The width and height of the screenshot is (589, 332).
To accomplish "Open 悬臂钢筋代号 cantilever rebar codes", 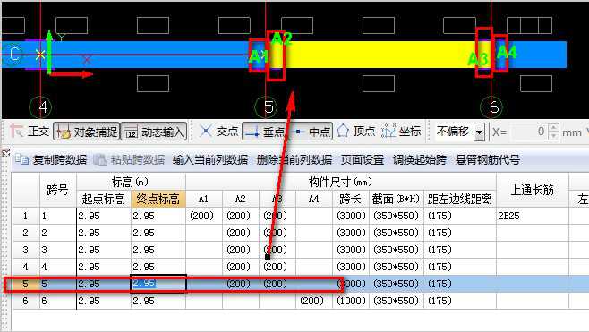I will tap(488, 160).
